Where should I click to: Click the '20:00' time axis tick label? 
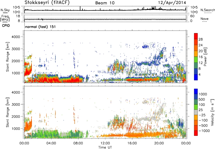[159, 143]
